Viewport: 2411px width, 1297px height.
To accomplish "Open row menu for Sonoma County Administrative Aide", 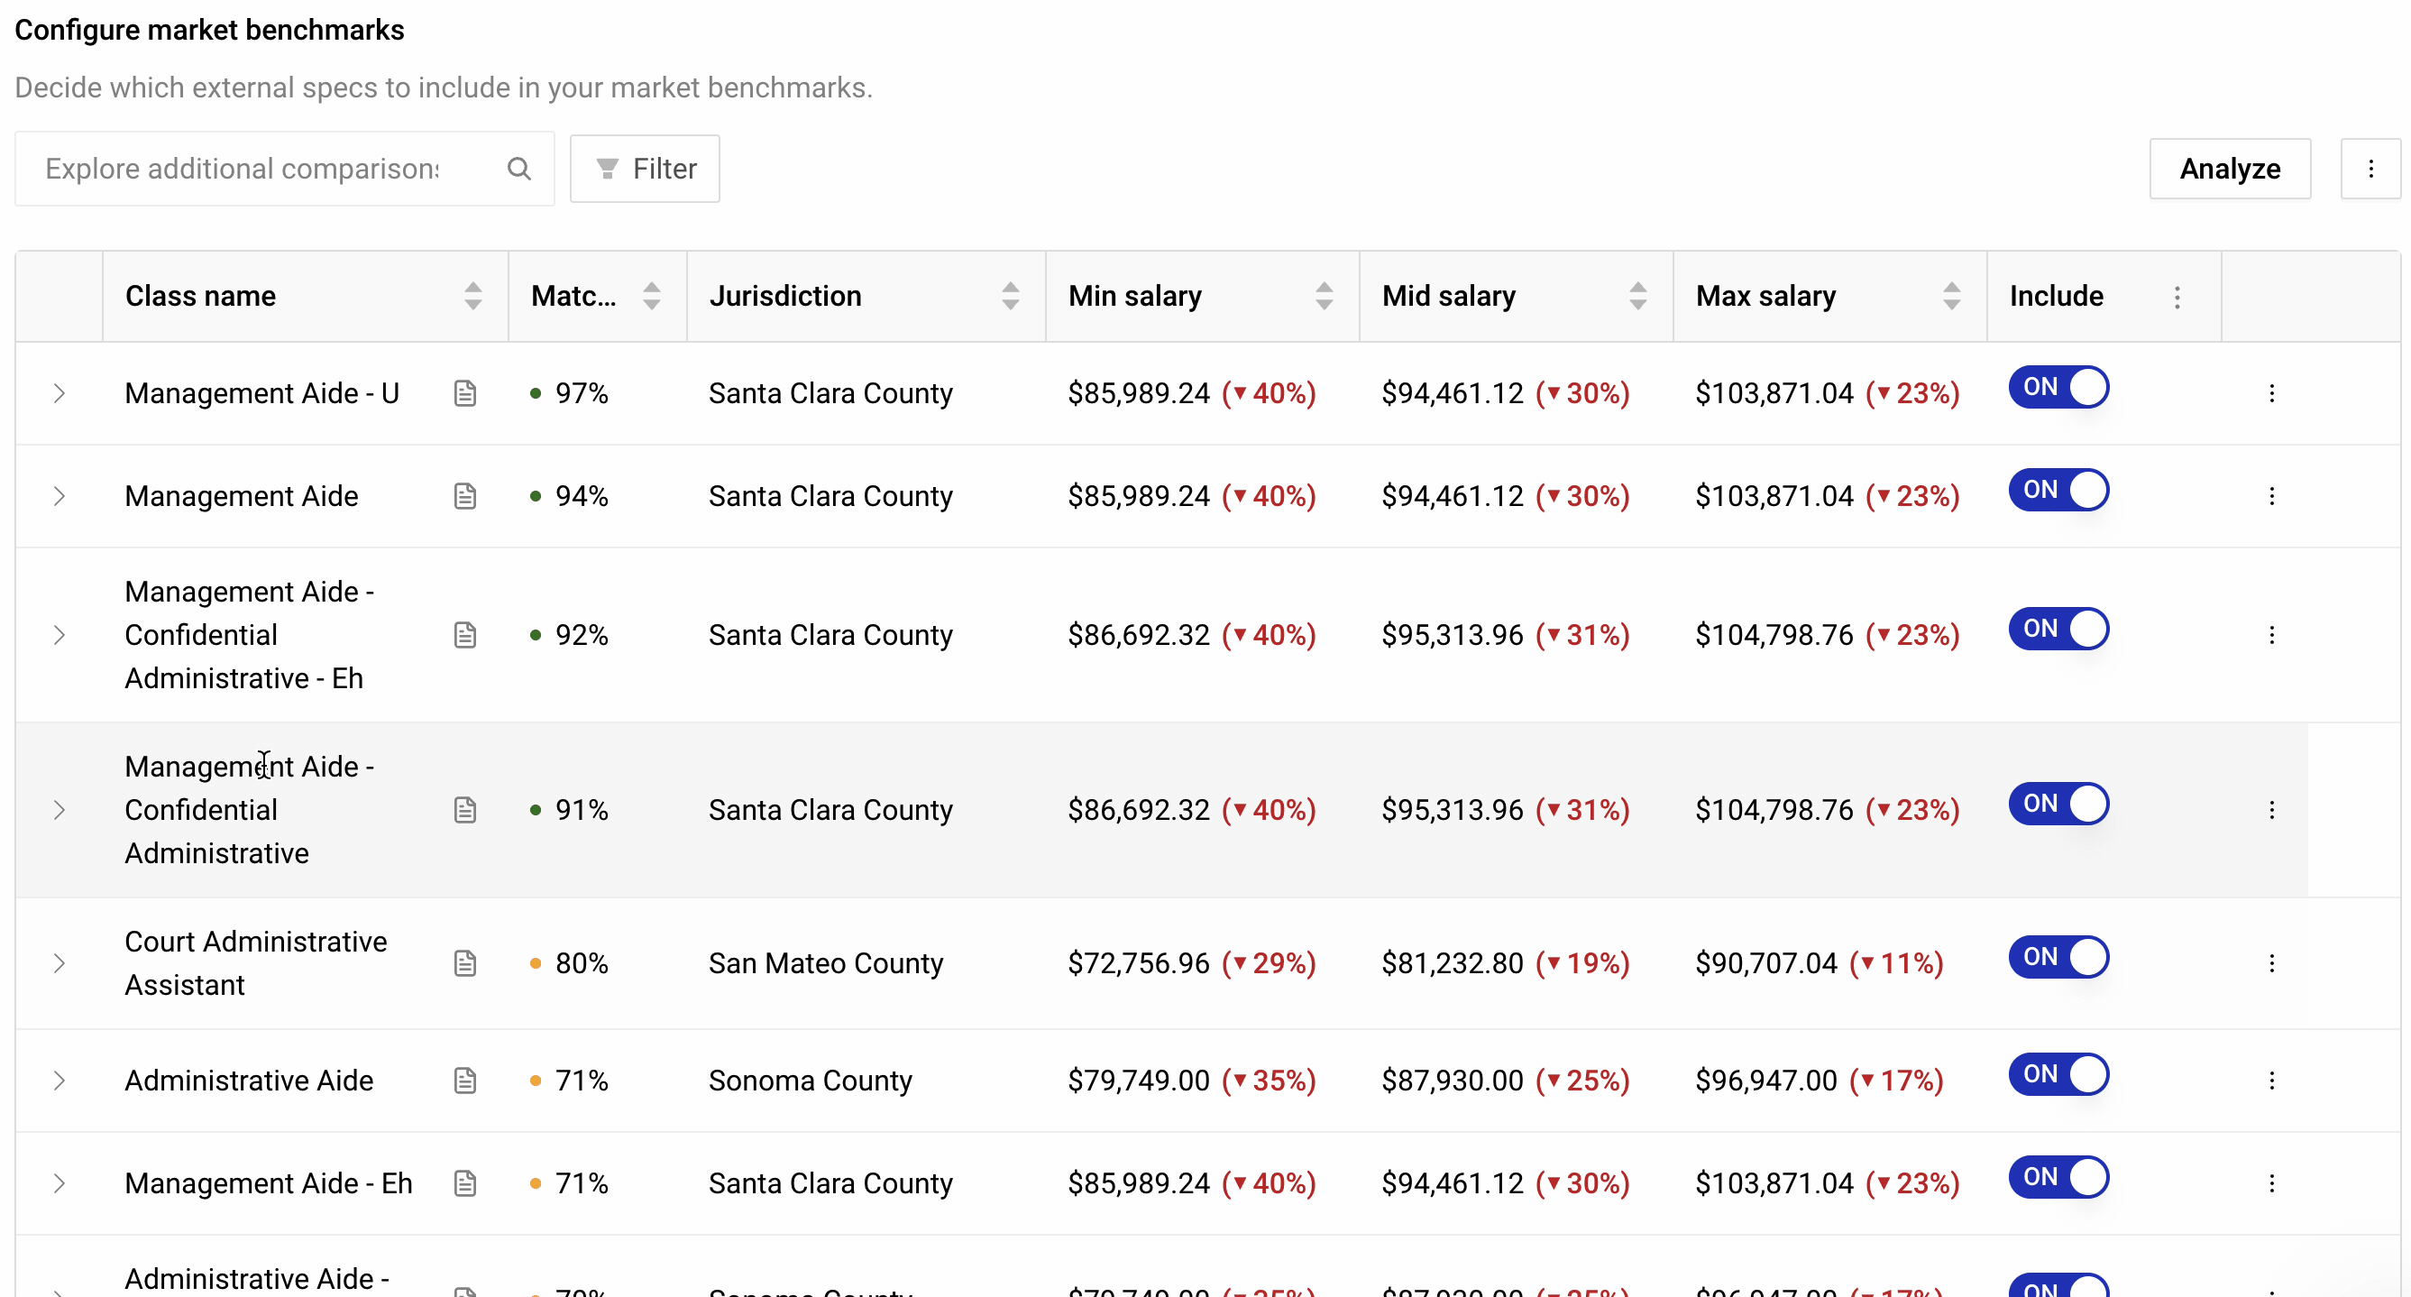I will [x=2271, y=1081].
